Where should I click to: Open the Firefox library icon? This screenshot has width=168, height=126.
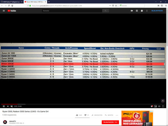coord(159,6)
